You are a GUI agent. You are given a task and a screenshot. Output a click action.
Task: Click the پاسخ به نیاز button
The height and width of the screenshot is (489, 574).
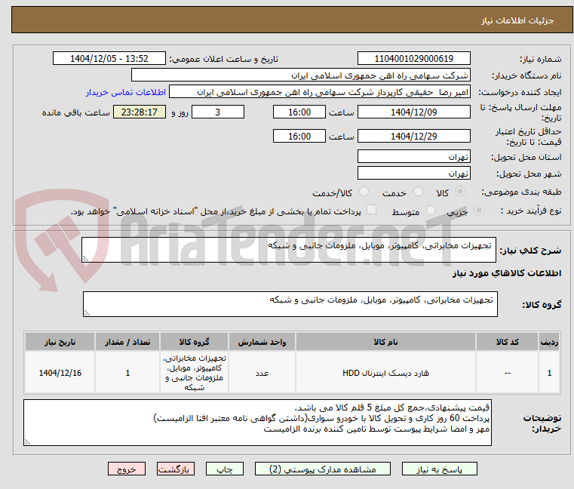coord(439,469)
